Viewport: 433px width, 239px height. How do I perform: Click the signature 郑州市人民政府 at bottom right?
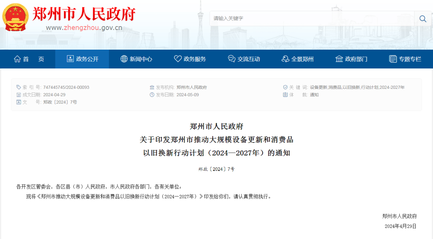(x=399, y=216)
